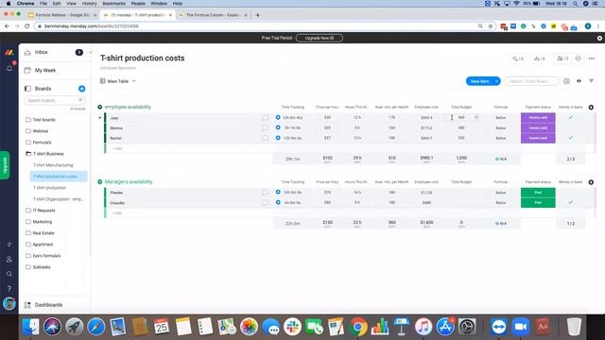Open conversation bubble for Rachel row

click(265, 138)
